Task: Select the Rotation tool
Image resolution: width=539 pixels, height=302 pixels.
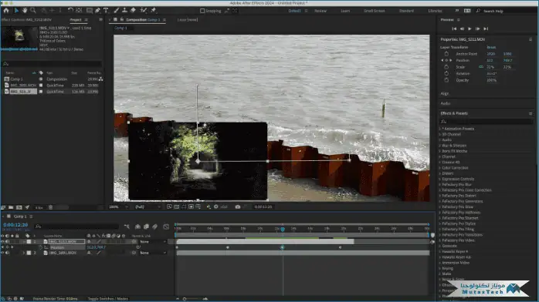Action: click(70, 11)
